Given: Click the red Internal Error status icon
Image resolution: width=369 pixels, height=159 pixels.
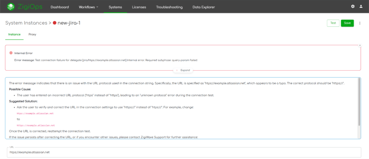Looking at the screenshot, I should pyautogui.click(x=11, y=53).
